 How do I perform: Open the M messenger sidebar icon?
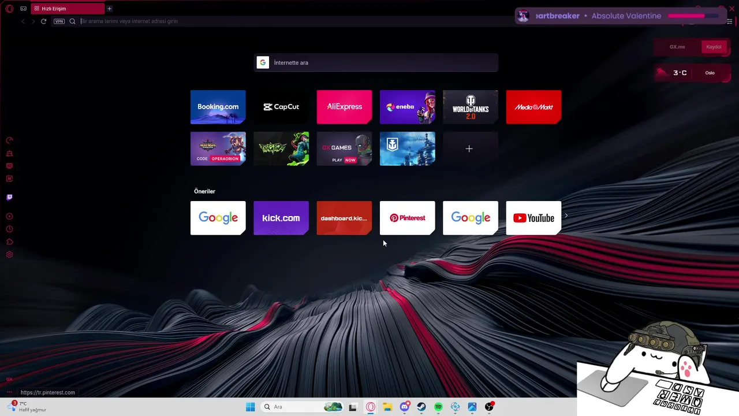click(x=9, y=179)
